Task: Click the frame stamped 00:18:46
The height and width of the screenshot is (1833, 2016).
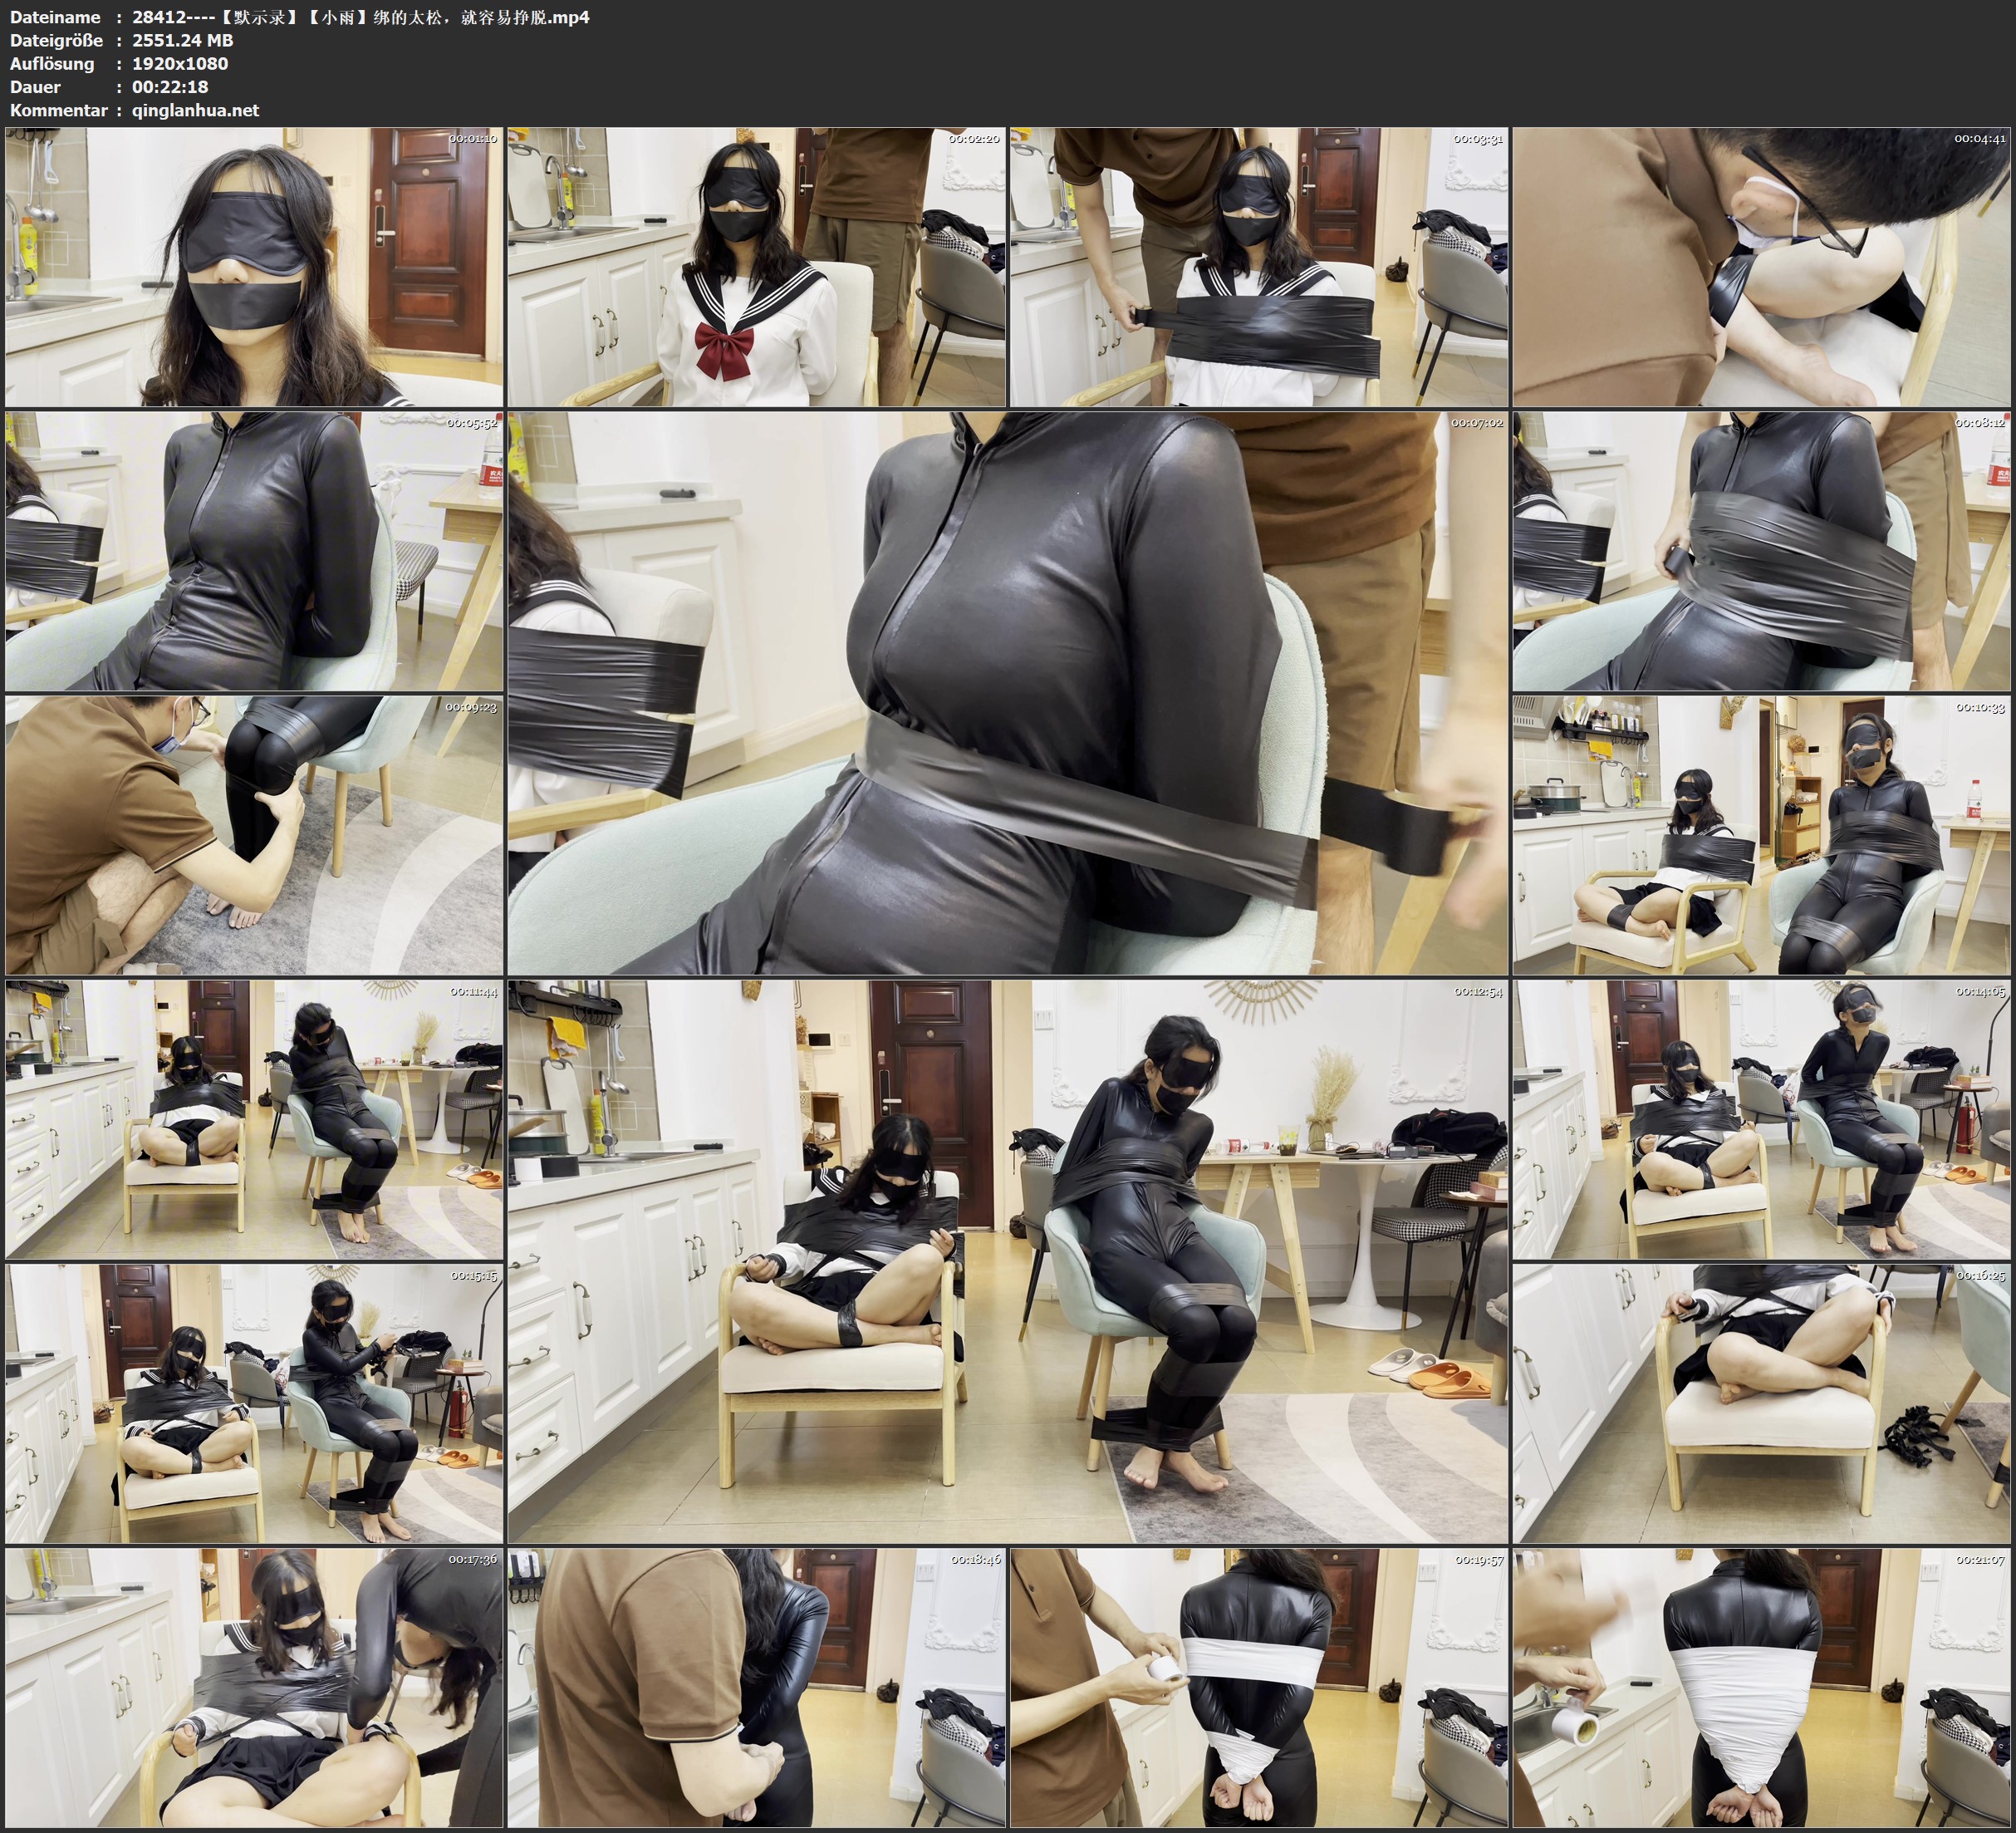Action: (x=756, y=1687)
